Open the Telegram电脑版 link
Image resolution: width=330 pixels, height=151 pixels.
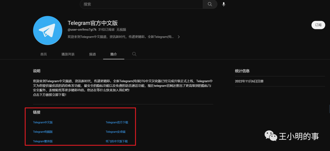tap(43, 132)
